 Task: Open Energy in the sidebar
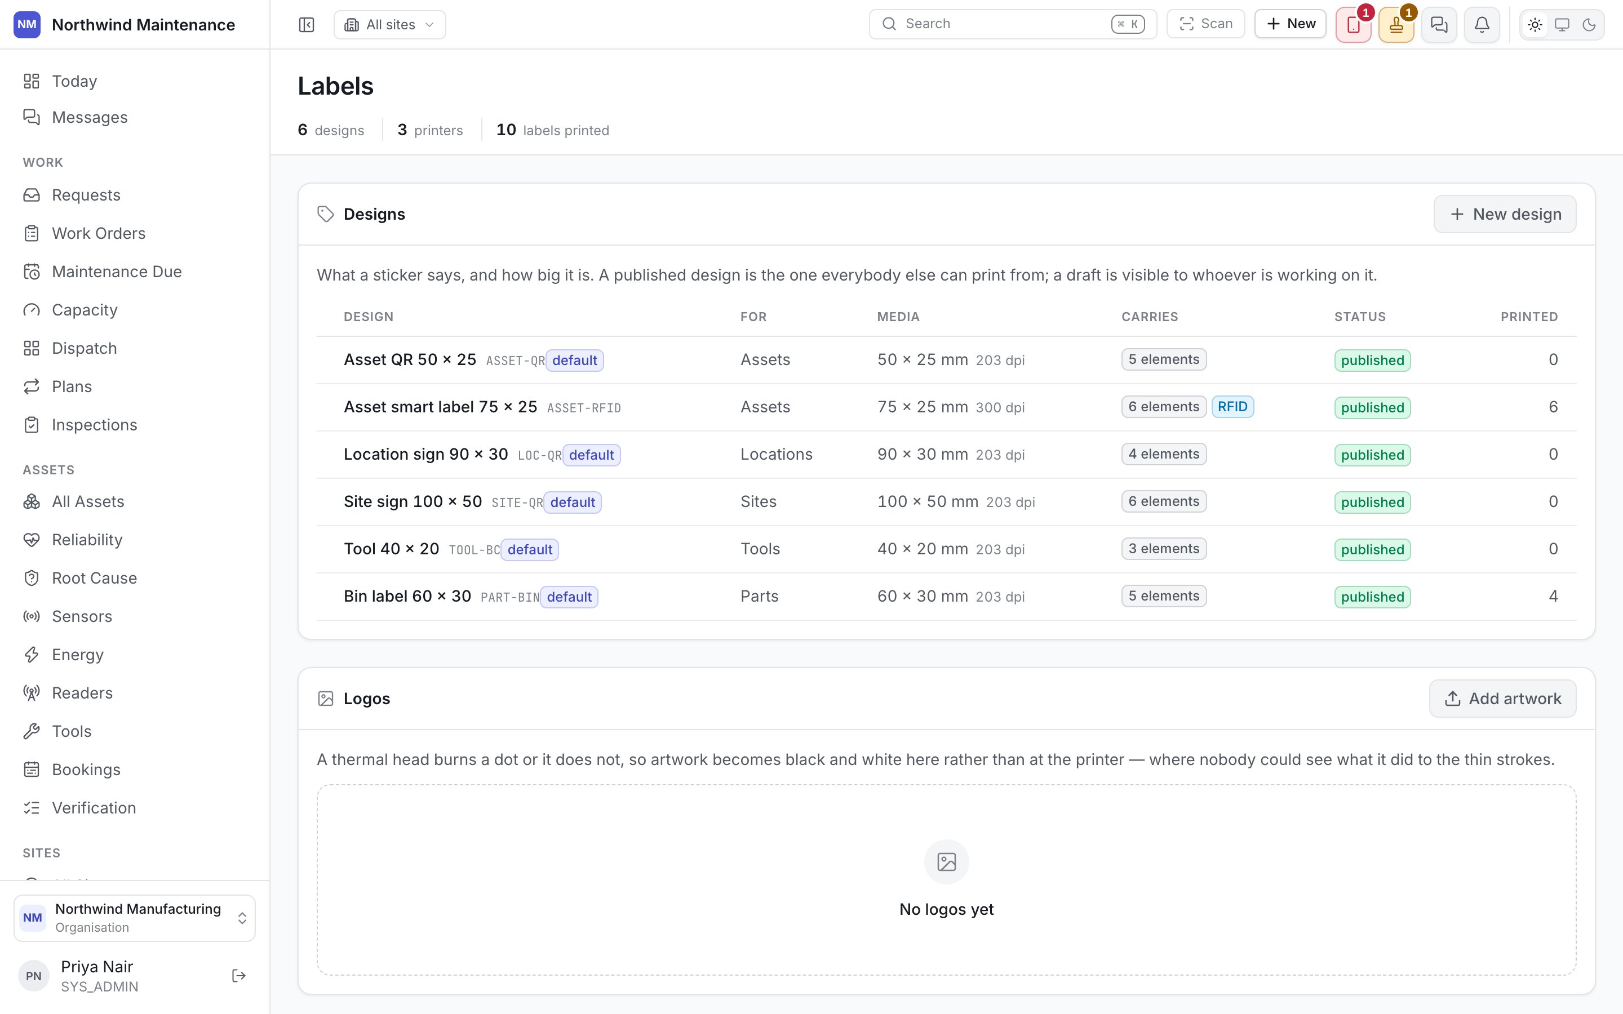pos(135,655)
